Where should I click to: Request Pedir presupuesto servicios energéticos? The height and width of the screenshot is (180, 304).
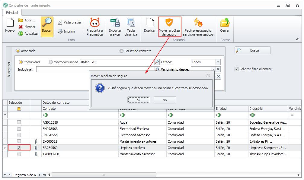tap(198, 27)
